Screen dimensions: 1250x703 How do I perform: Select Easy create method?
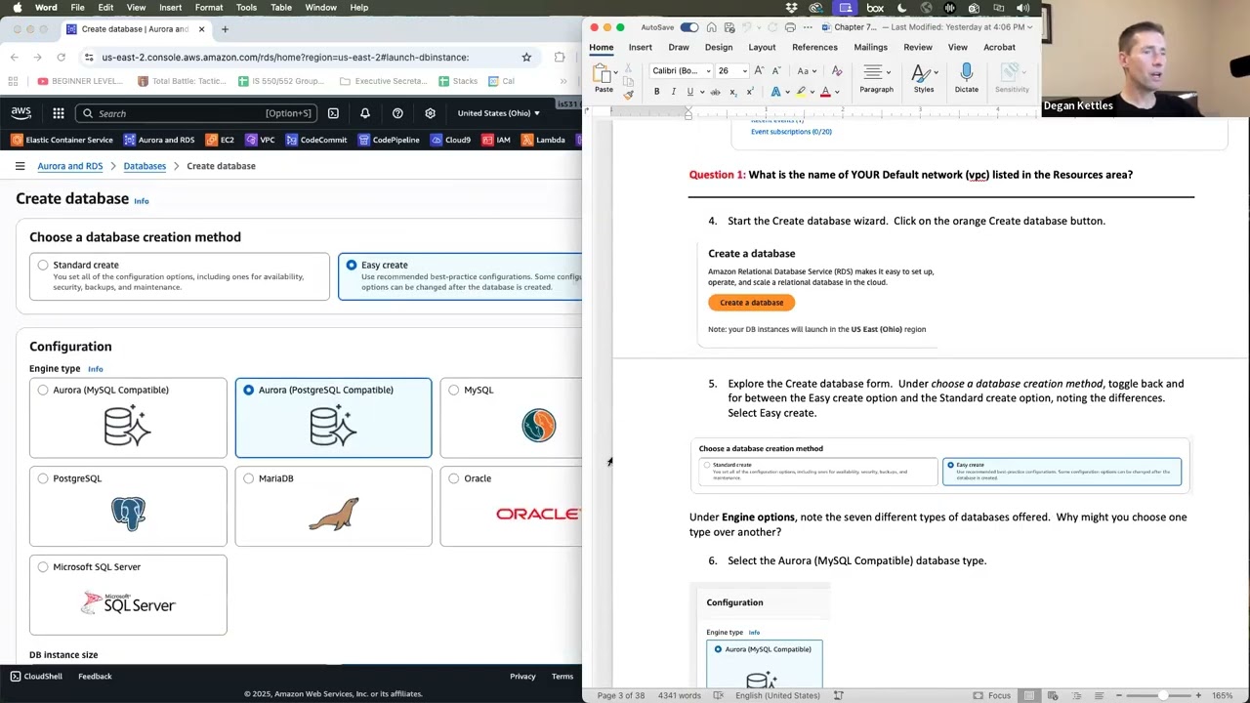click(x=352, y=265)
